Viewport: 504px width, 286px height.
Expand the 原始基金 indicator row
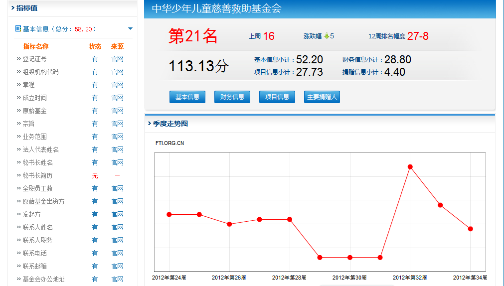pyautogui.click(x=31, y=111)
